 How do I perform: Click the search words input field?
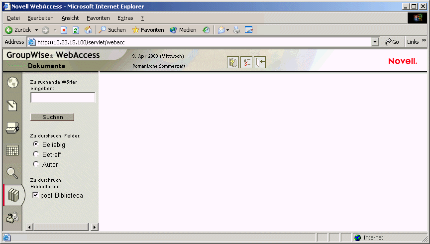63,98
